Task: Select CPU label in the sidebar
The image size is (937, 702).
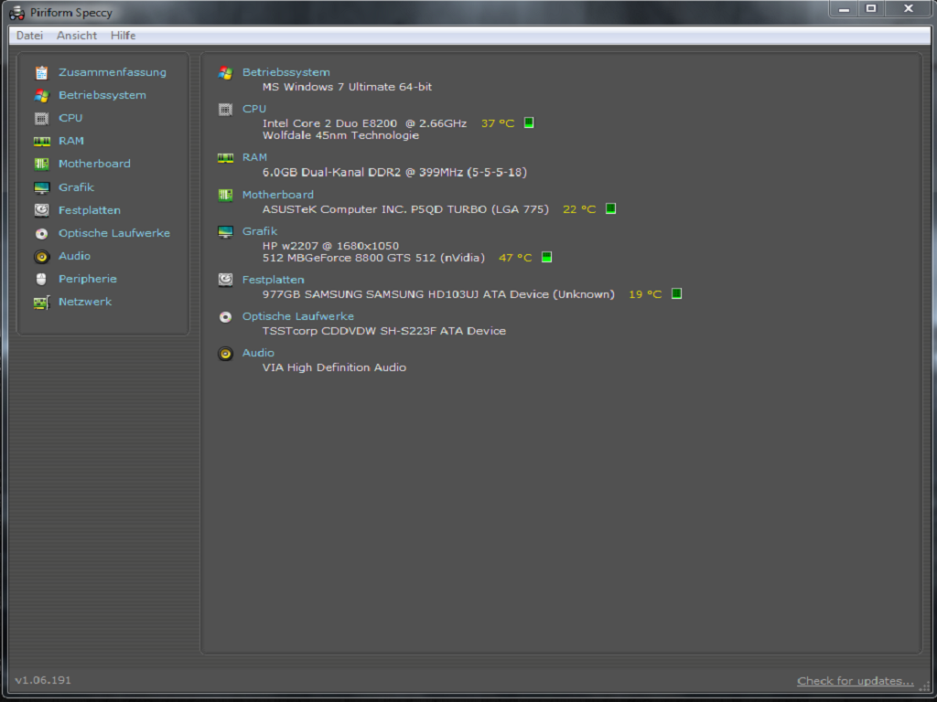Action: pos(70,118)
